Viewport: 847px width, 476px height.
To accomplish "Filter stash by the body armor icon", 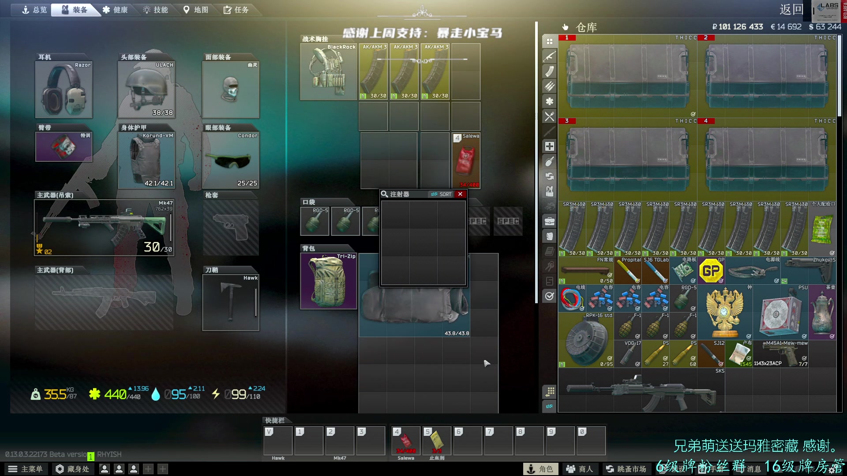I will (x=549, y=236).
